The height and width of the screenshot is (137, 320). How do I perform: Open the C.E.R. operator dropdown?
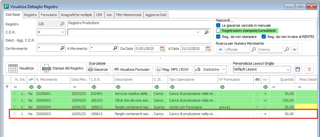(63, 32)
